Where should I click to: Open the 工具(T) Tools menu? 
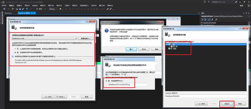click(x=67, y=5)
